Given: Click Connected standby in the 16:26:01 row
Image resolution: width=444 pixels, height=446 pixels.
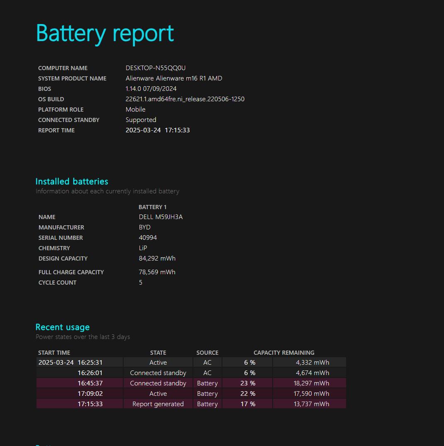Looking at the screenshot, I should pyautogui.click(x=158, y=373).
